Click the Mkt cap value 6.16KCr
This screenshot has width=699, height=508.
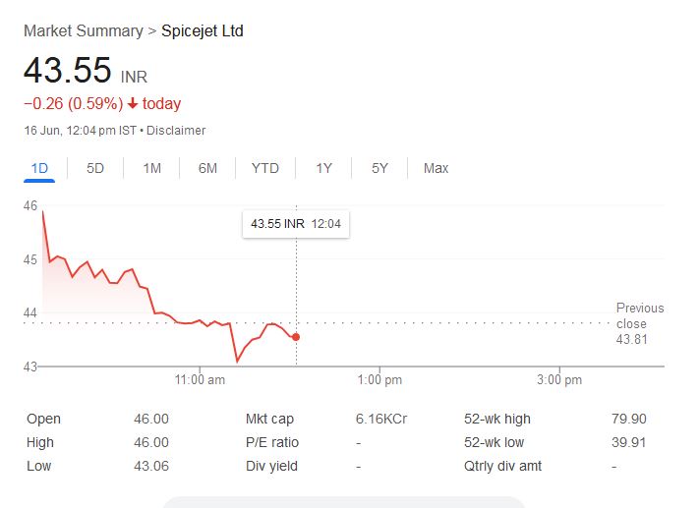[x=381, y=419]
